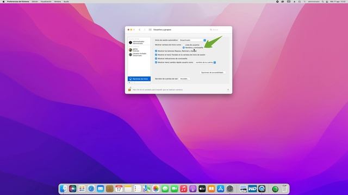The height and width of the screenshot is (195, 348).
Task: Open Spotlight search in menu bar
Action: click(x=322, y=2)
